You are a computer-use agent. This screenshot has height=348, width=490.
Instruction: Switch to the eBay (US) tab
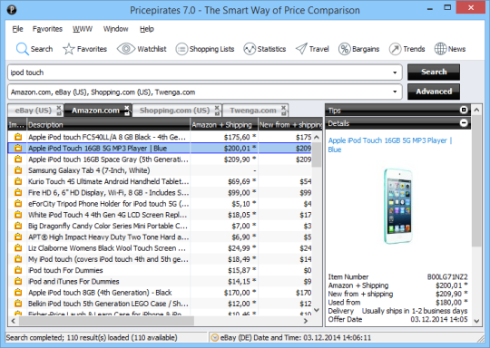coord(33,111)
